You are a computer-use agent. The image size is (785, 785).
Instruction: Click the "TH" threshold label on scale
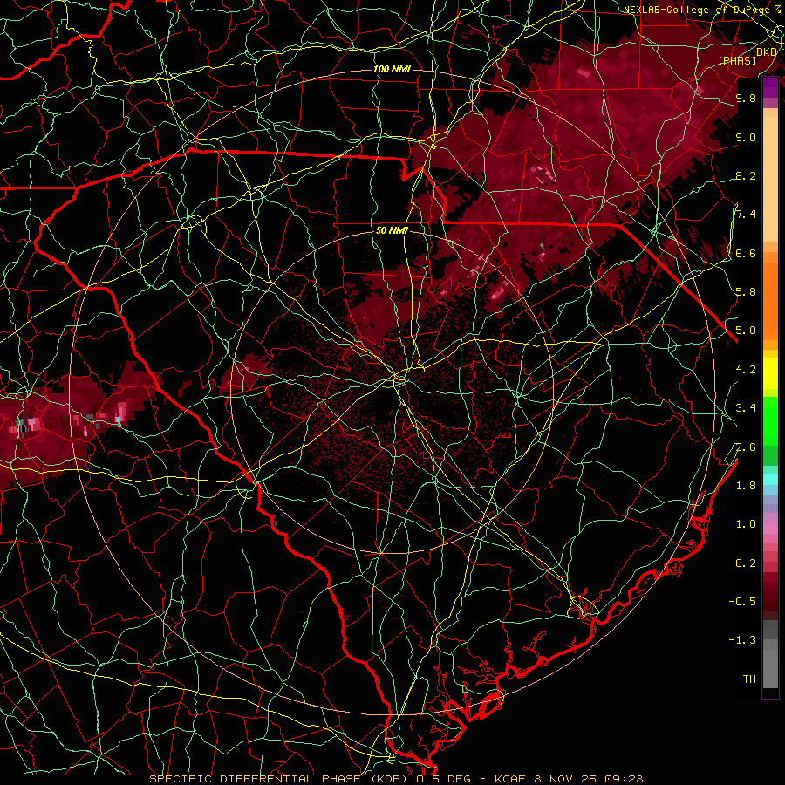[749, 679]
